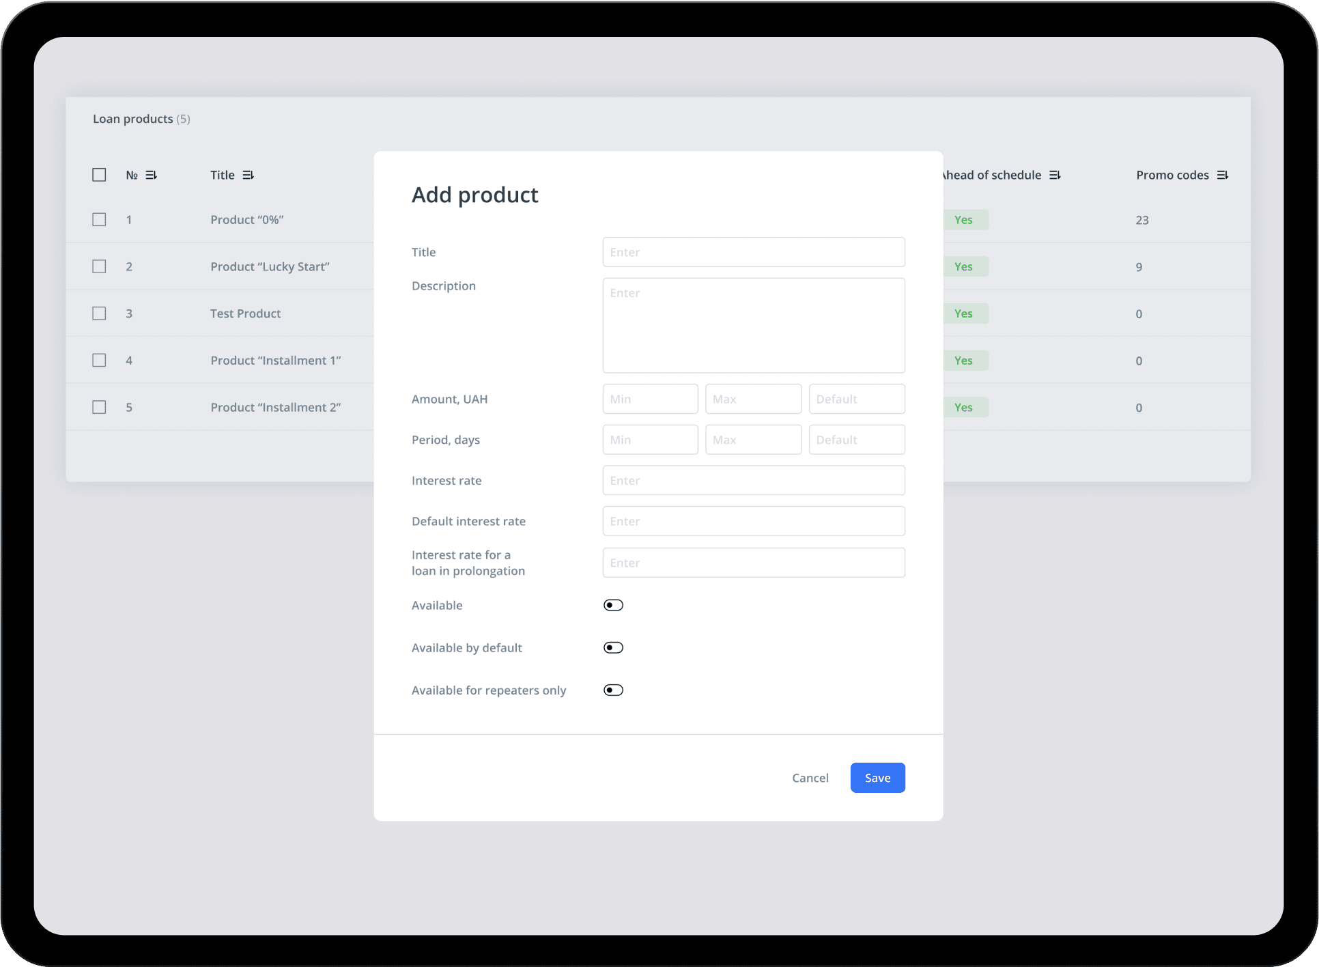Toggle the Available switch
The height and width of the screenshot is (967, 1319).
pos(613,605)
